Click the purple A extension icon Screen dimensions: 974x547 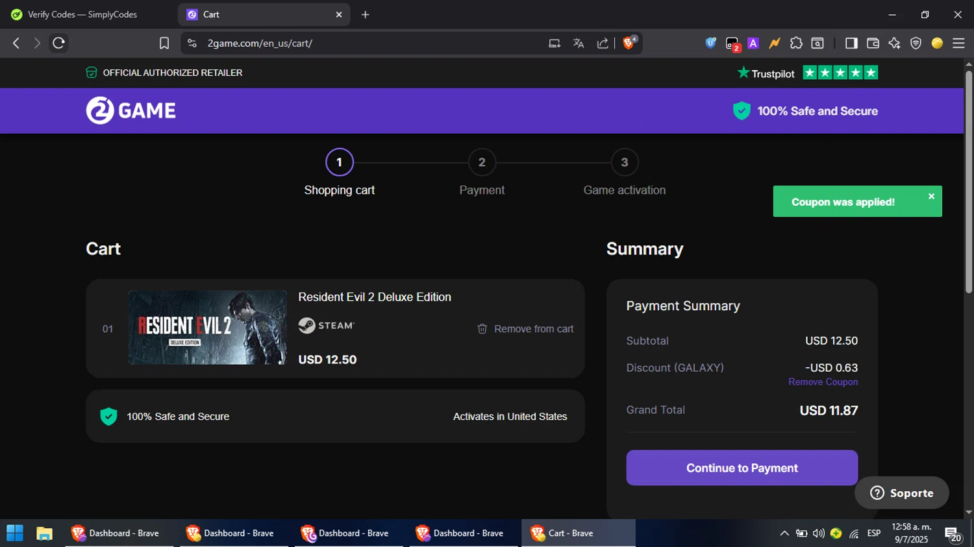coord(753,43)
